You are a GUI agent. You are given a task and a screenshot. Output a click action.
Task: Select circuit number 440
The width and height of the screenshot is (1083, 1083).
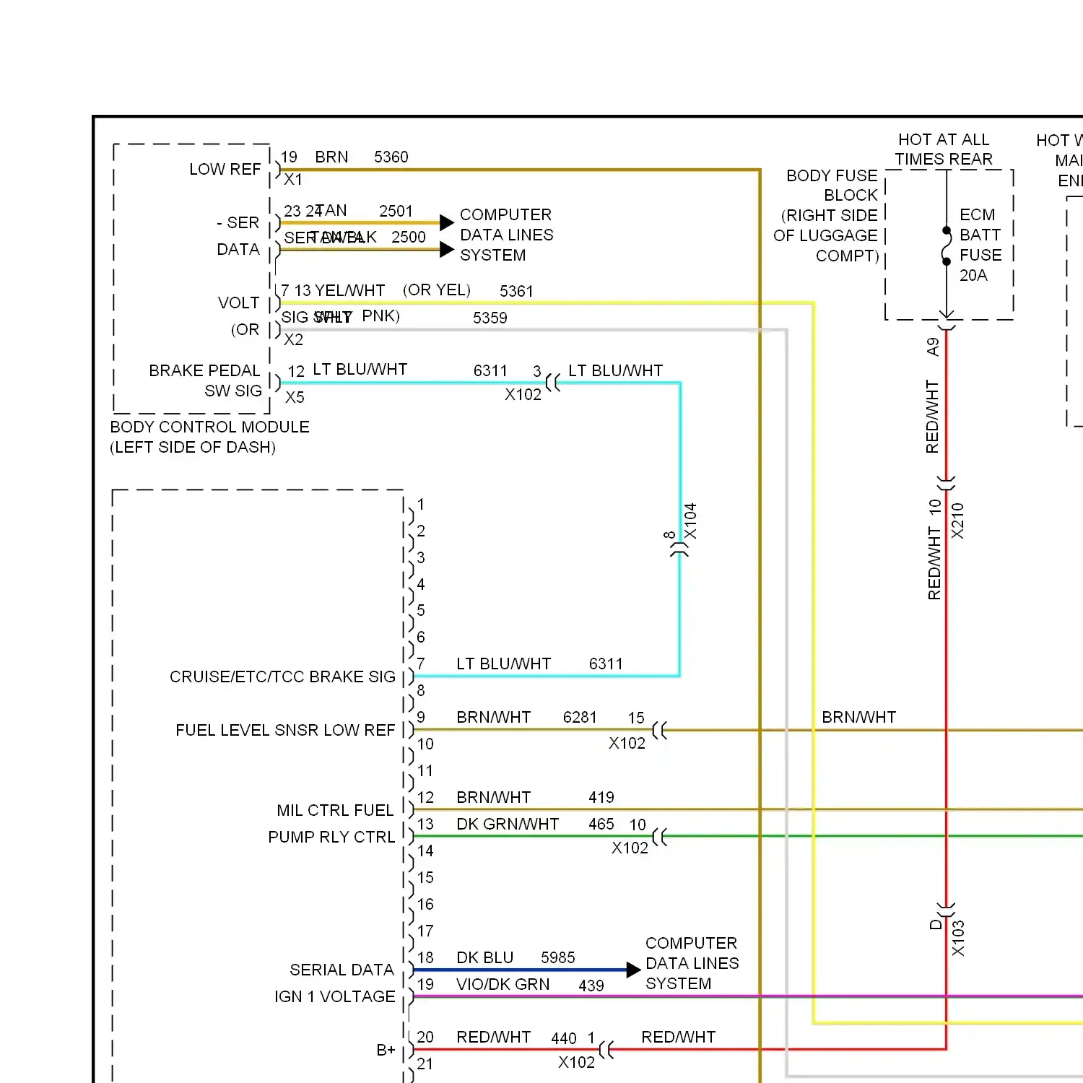point(564,1038)
